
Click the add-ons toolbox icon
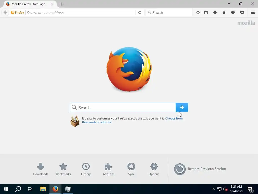coord(75,121)
